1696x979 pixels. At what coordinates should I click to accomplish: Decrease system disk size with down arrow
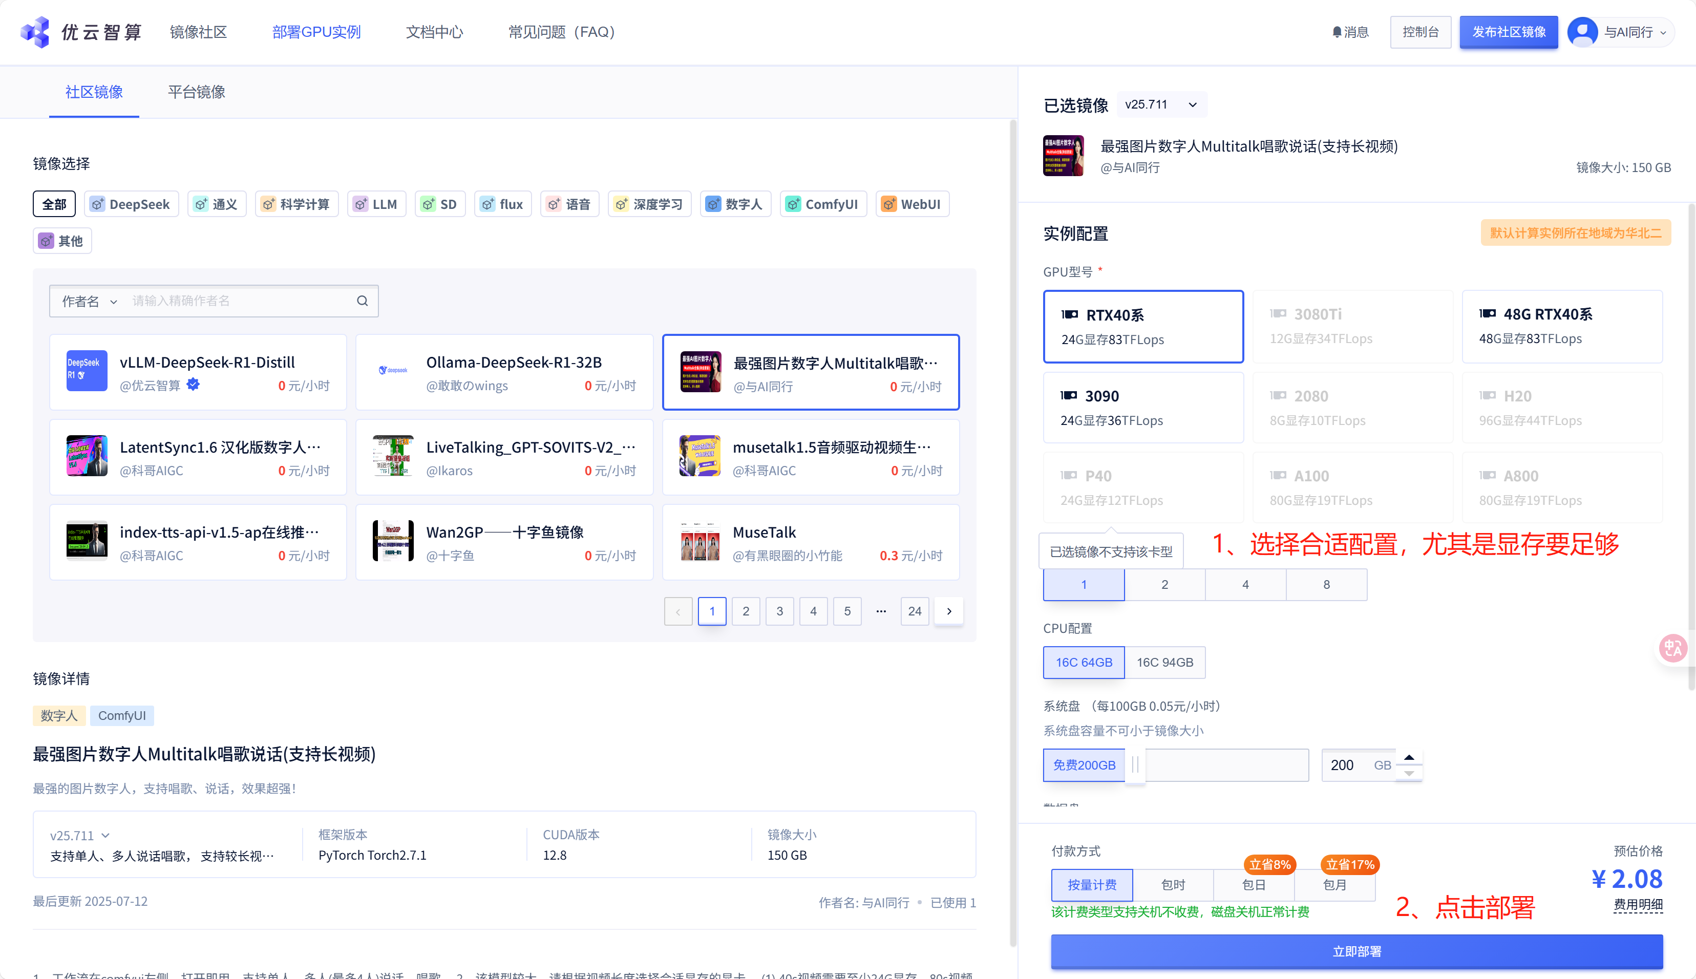tap(1409, 773)
